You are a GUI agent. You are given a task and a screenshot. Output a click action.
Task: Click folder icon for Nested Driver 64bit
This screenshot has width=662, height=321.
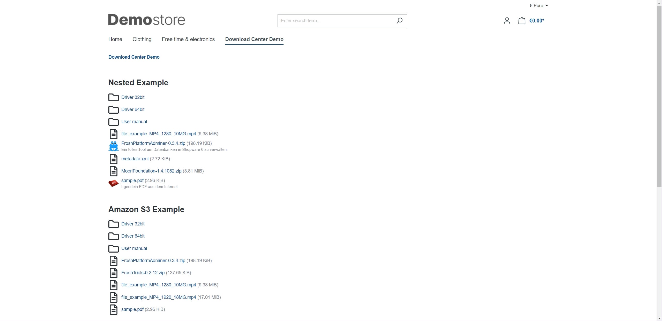[x=113, y=109]
